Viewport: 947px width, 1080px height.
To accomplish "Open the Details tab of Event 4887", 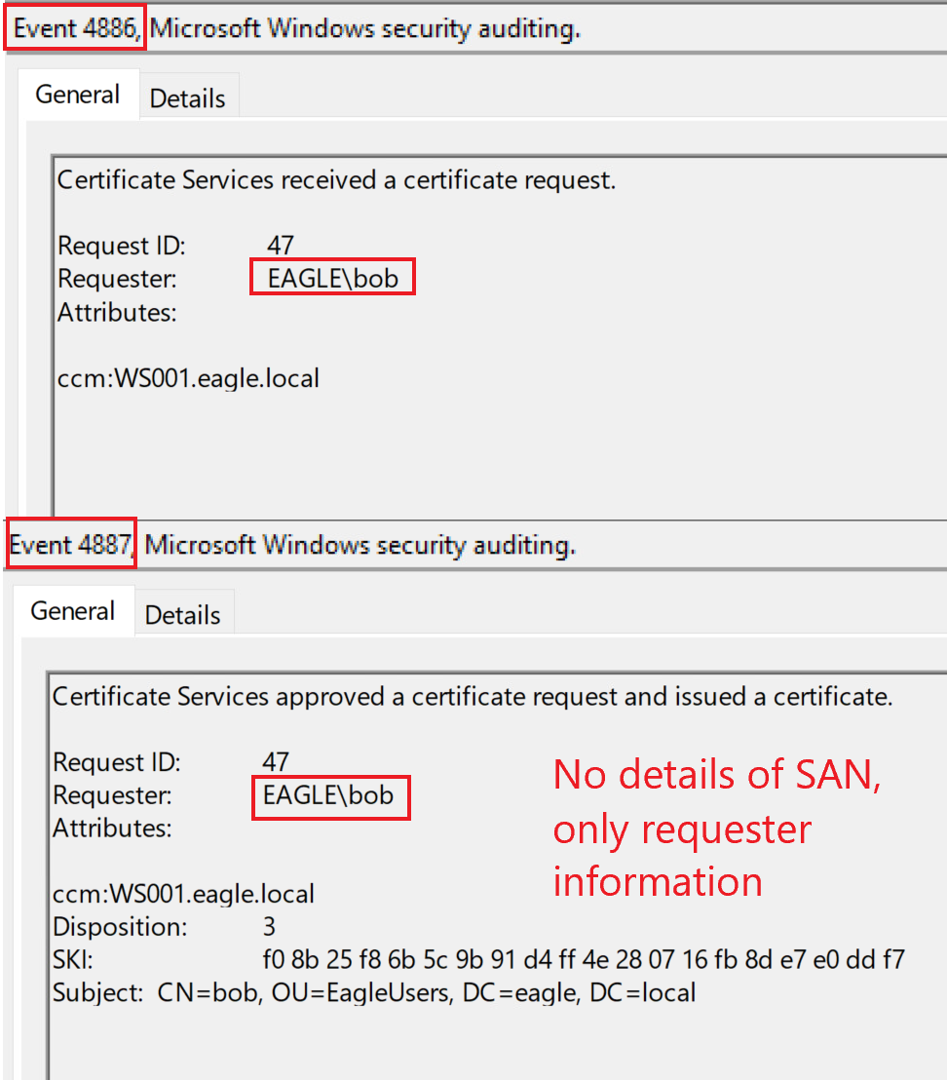I will coord(182,615).
